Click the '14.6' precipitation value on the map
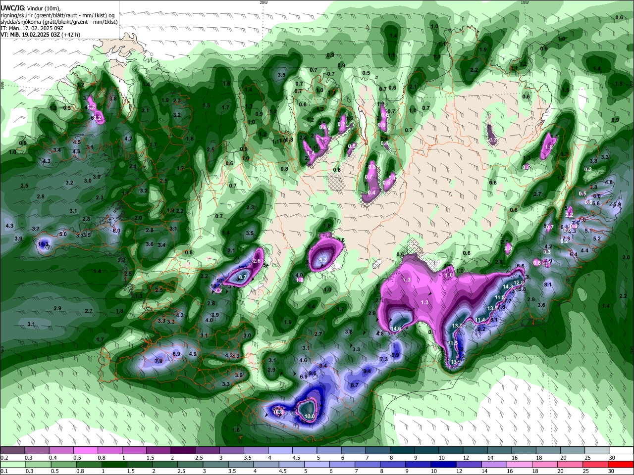Image resolution: width=634 pixels, height=475 pixels. point(396,329)
